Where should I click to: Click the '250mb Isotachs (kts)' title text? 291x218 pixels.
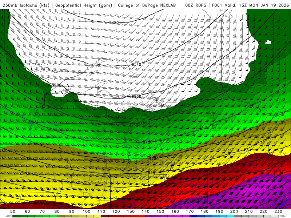click(26, 5)
